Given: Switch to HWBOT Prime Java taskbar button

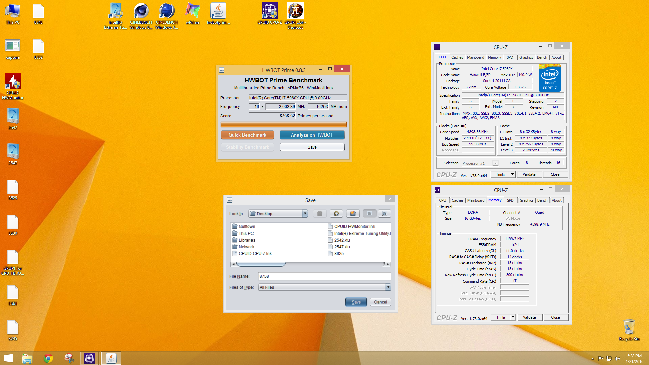Looking at the screenshot, I should pos(111,358).
